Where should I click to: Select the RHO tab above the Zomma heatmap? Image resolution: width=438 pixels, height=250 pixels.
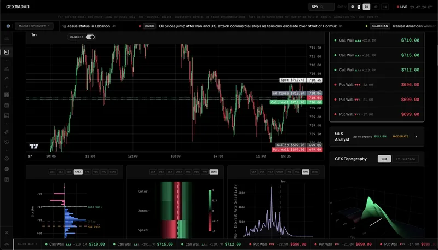(205, 172)
